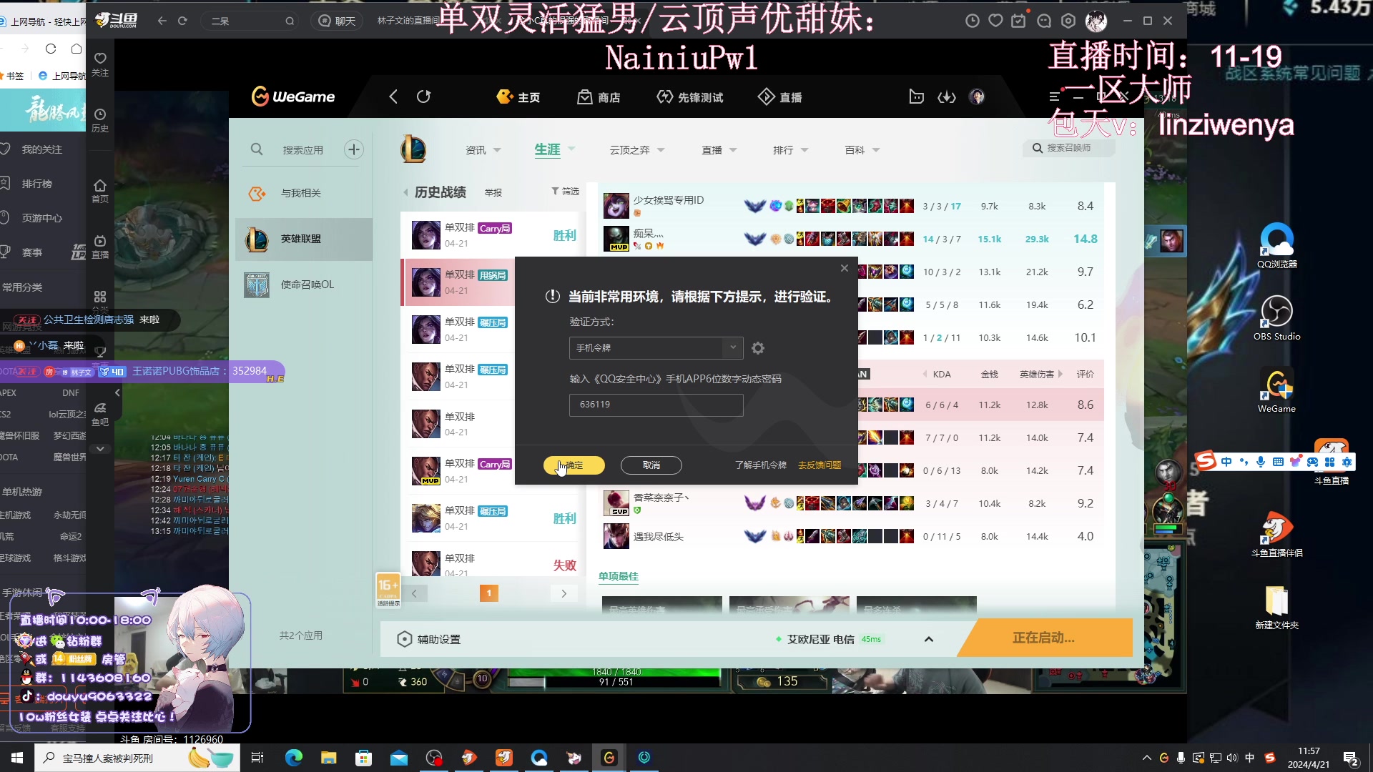
Task: Open File Explorer from taskbar
Action: tap(328, 758)
